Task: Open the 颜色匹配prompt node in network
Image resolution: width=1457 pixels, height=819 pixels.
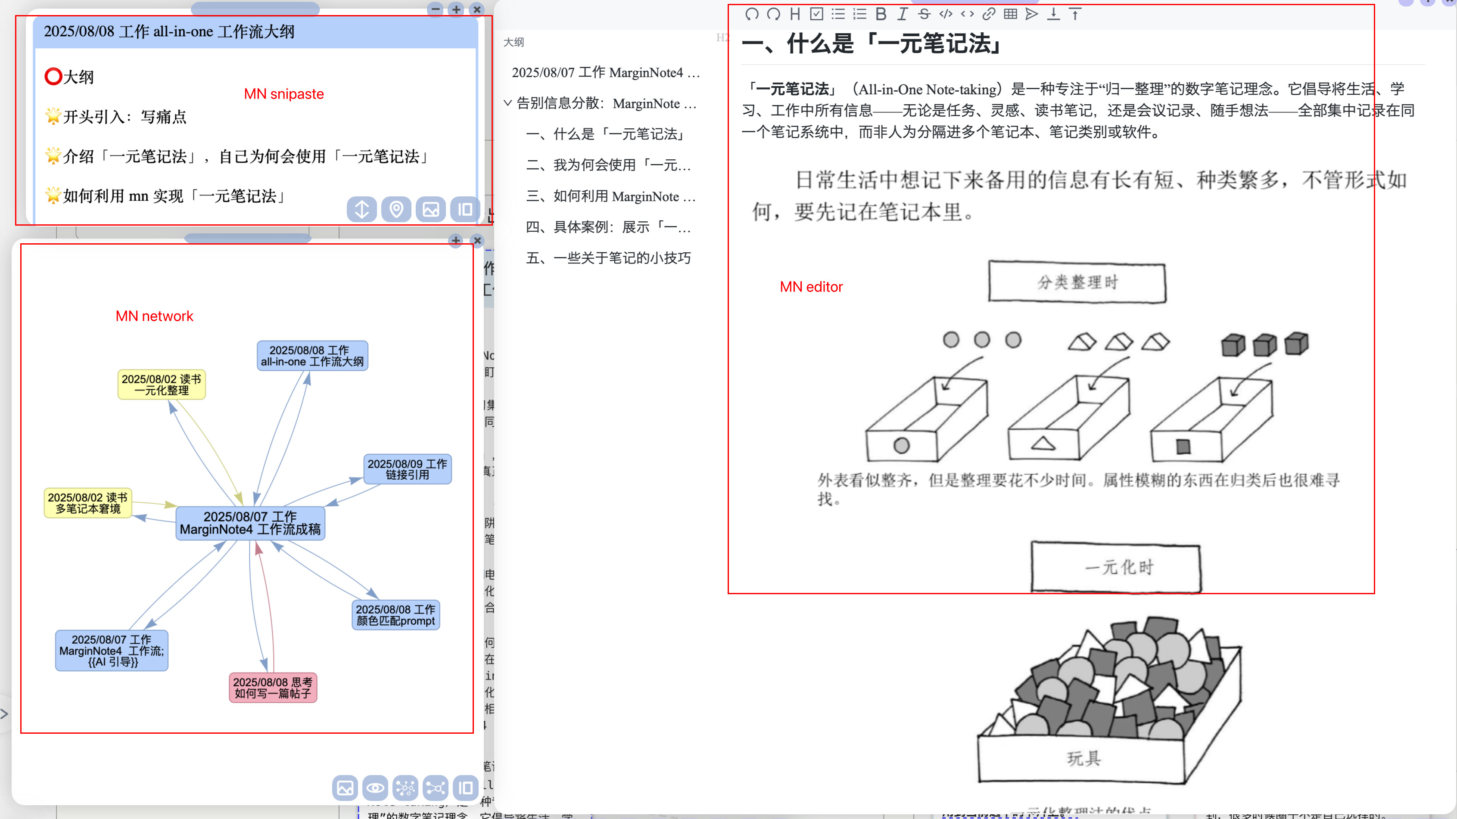Action: point(395,615)
